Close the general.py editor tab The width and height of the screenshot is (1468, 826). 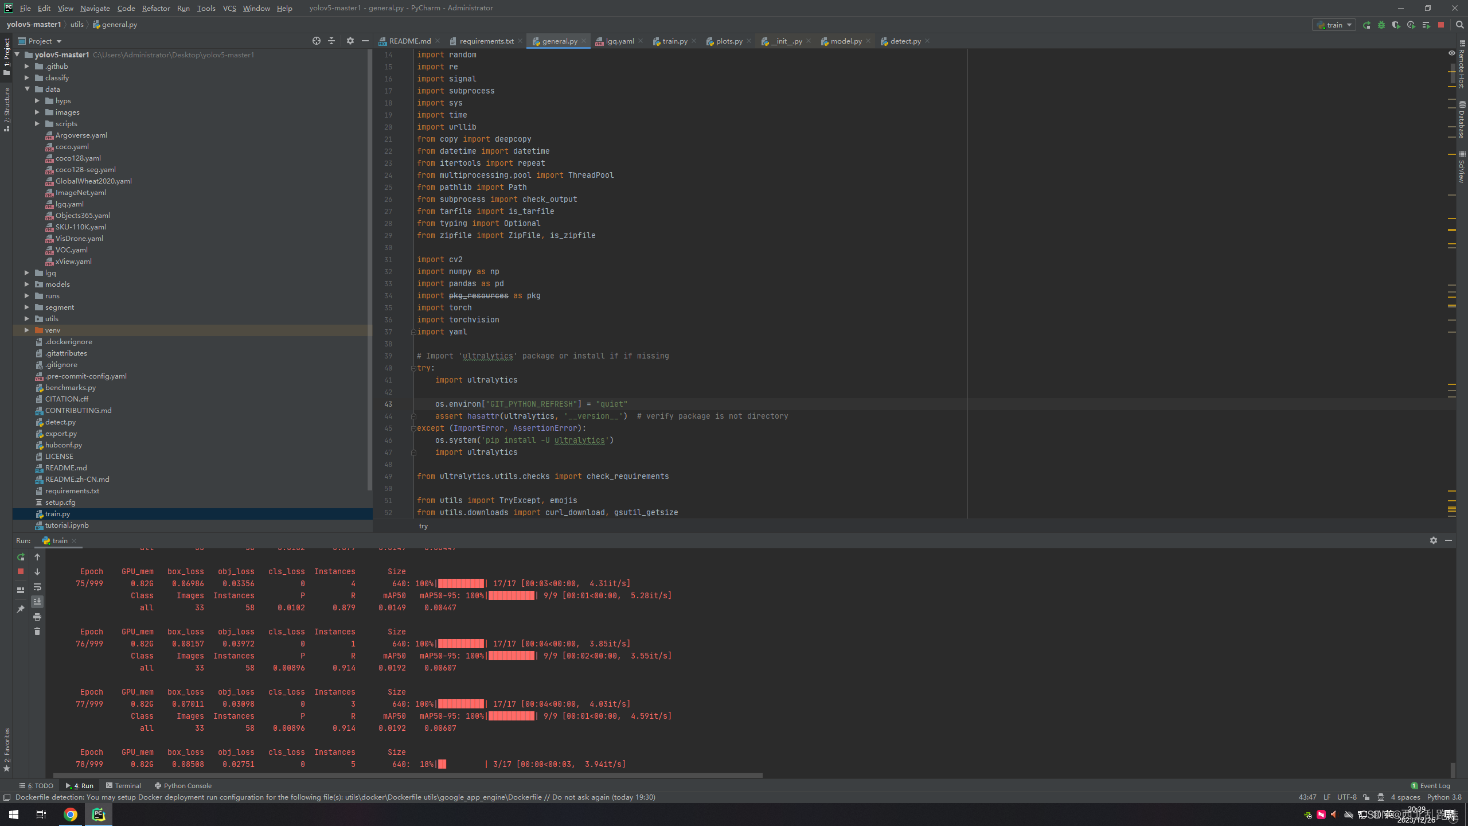click(x=584, y=41)
